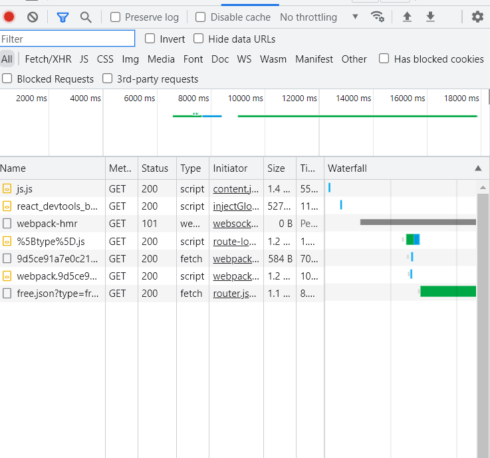Filter by Img requests
Image resolution: width=490 pixels, height=458 pixels.
click(x=130, y=59)
